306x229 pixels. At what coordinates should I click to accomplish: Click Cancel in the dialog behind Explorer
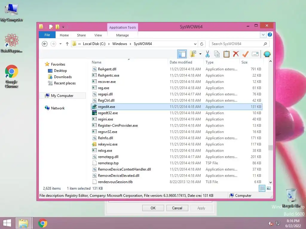[177, 208]
